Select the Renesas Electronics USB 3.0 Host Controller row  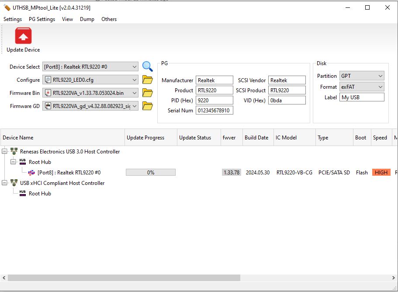(x=70, y=152)
